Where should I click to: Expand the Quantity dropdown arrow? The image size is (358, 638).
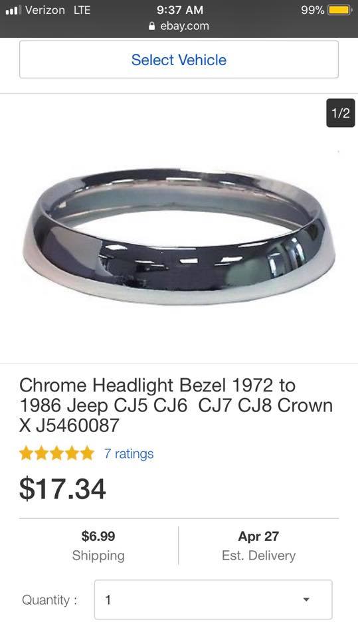click(x=306, y=599)
